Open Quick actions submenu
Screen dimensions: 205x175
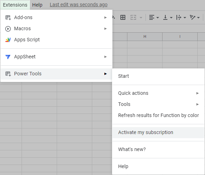coord(158,93)
